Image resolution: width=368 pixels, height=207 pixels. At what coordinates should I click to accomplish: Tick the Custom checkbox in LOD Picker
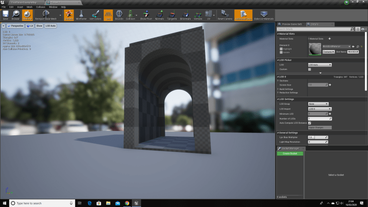(310, 69)
